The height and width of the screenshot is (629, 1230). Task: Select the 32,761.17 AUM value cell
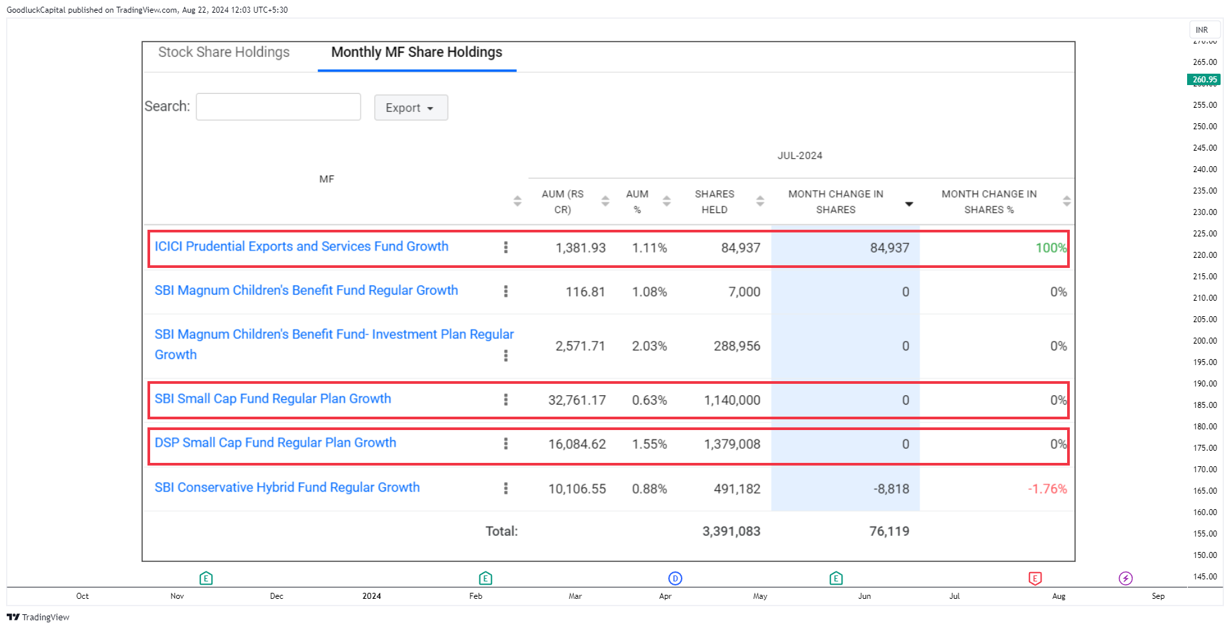pyautogui.click(x=577, y=400)
